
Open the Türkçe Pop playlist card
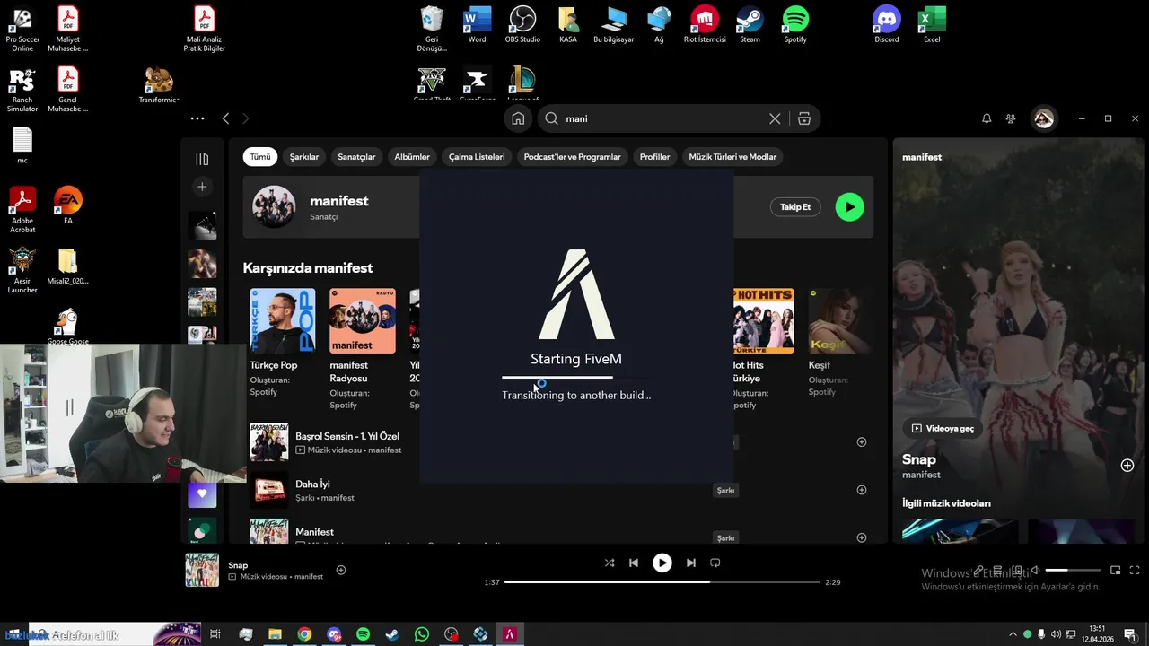click(283, 348)
